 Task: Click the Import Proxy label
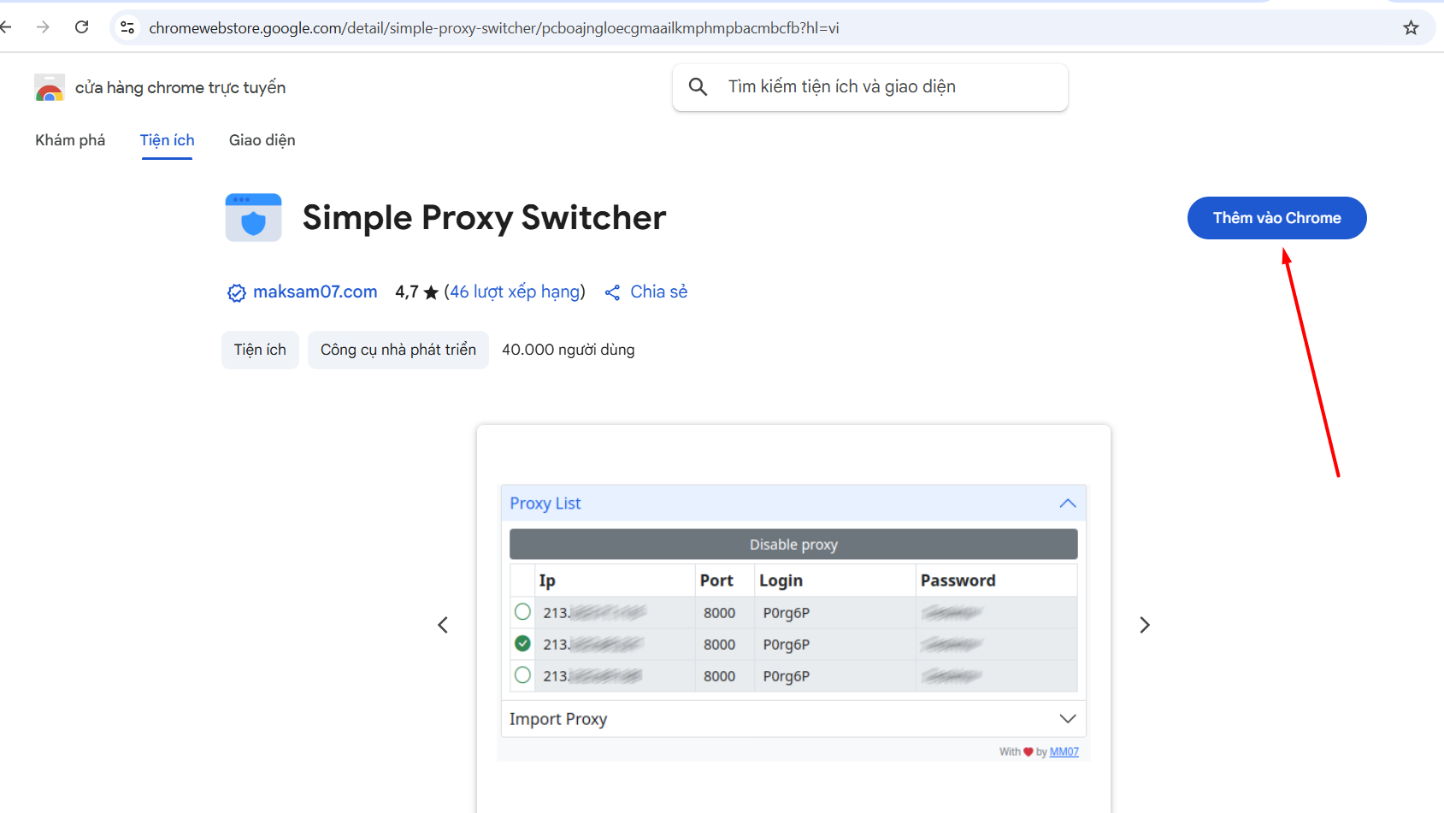(x=558, y=719)
